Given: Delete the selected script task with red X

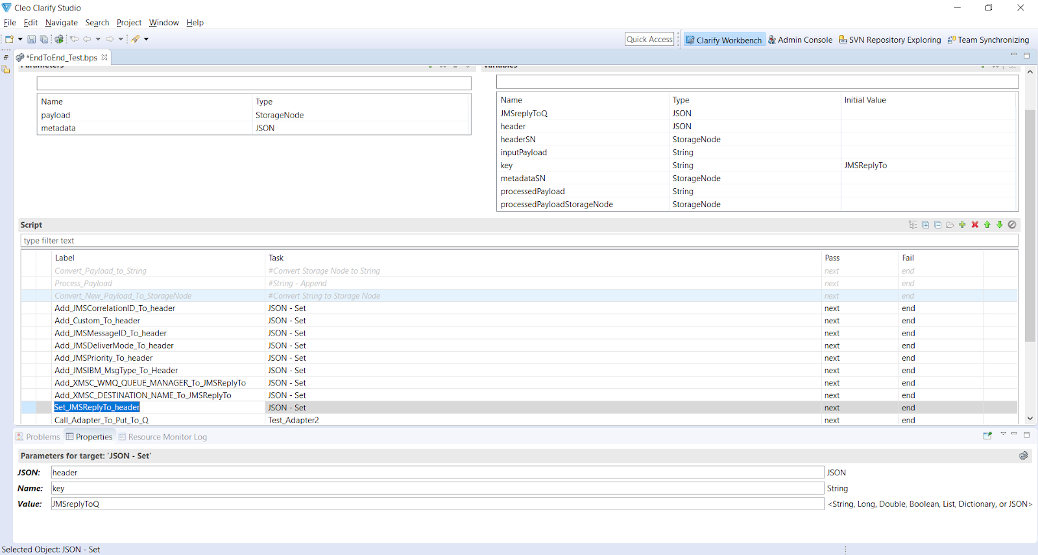Looking at the screenshot, I should tap(974, 225).
